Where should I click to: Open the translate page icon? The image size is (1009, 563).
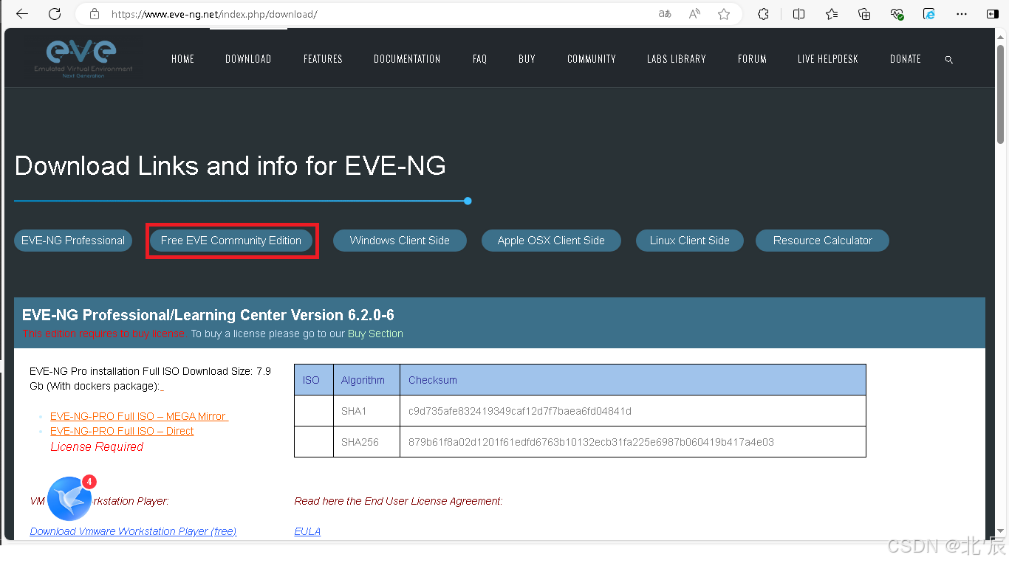pos(665,14)
